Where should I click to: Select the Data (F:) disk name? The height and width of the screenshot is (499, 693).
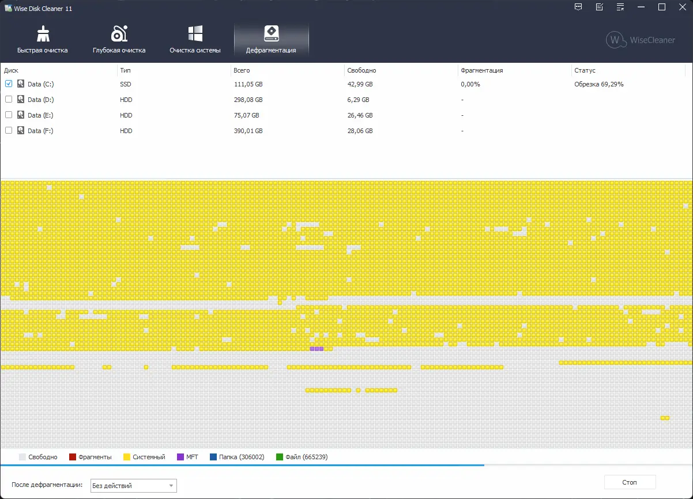(x=40, y=131)
